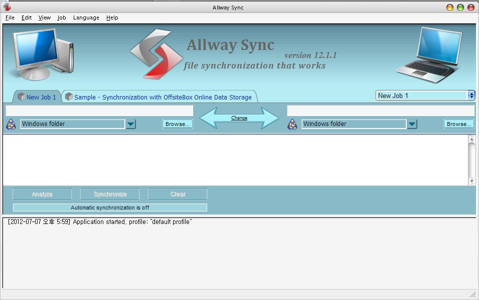Minimize the Allway Sync window

(450, 7)
